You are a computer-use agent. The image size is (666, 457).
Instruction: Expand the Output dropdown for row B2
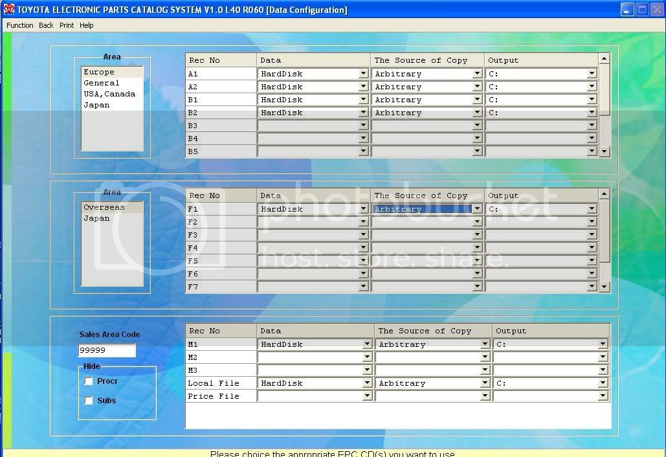point(592,113)
